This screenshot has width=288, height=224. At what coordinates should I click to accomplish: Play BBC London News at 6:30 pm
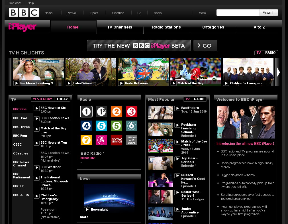[x=36, y=119]
